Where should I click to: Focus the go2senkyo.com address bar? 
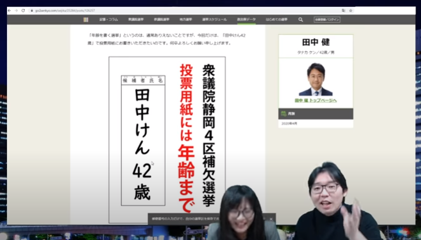[185, 10]
